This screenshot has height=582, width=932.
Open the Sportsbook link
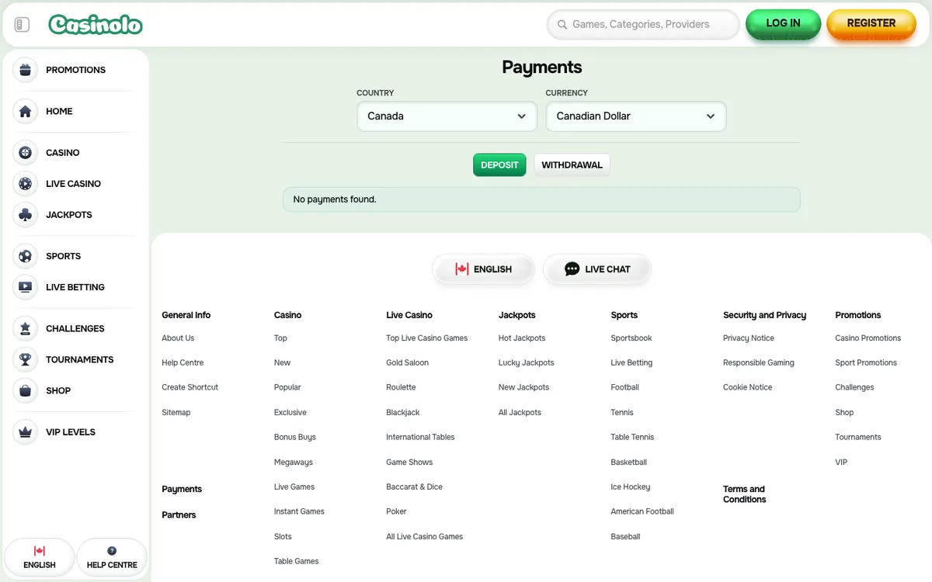coord(631,338)
